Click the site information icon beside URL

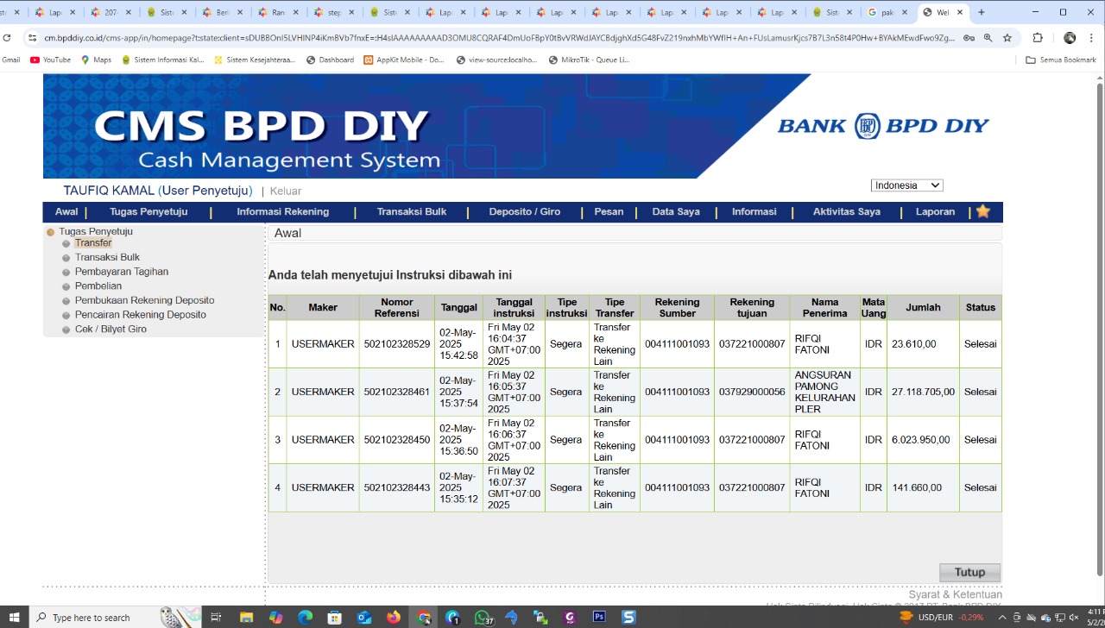[33, 38]
